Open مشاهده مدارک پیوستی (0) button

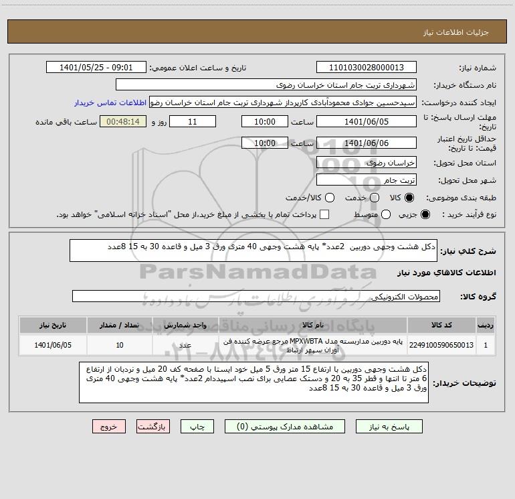coord(285,427)
